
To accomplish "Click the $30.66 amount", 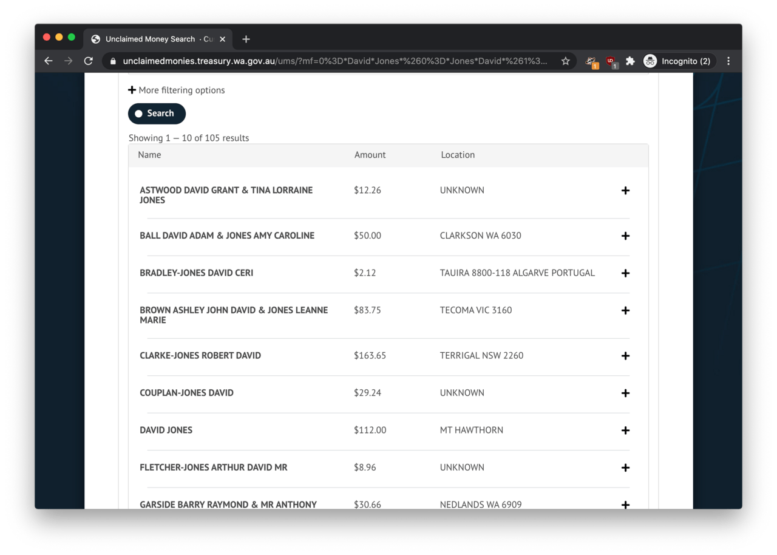I will click(x=367, y=504).
